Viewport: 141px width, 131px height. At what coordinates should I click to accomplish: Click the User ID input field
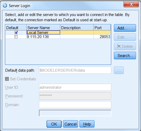[75, 87]
